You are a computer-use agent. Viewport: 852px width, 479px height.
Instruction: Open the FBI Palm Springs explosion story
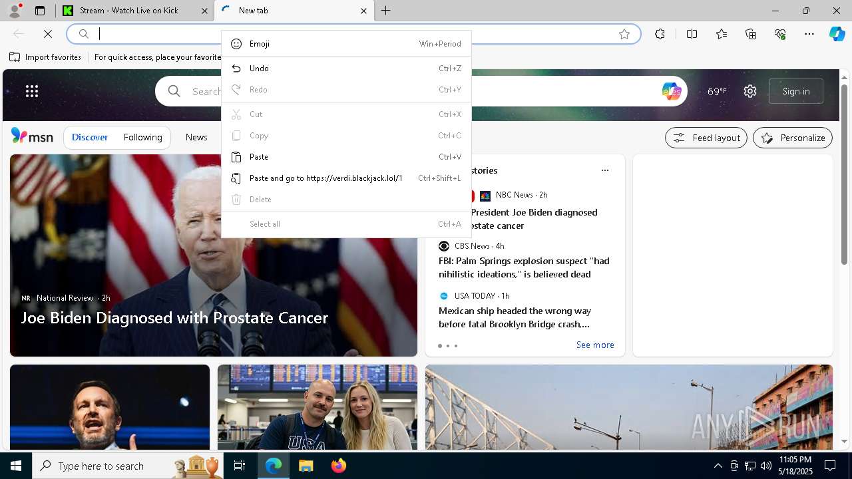pos(524,267)
